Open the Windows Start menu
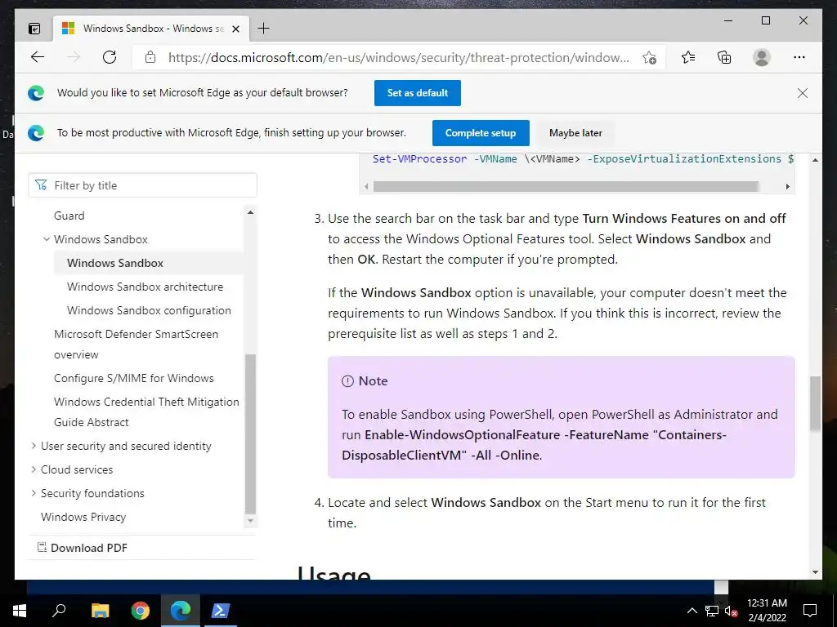 19,611
